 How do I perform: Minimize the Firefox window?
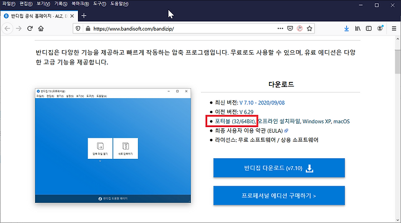point(361,5)
